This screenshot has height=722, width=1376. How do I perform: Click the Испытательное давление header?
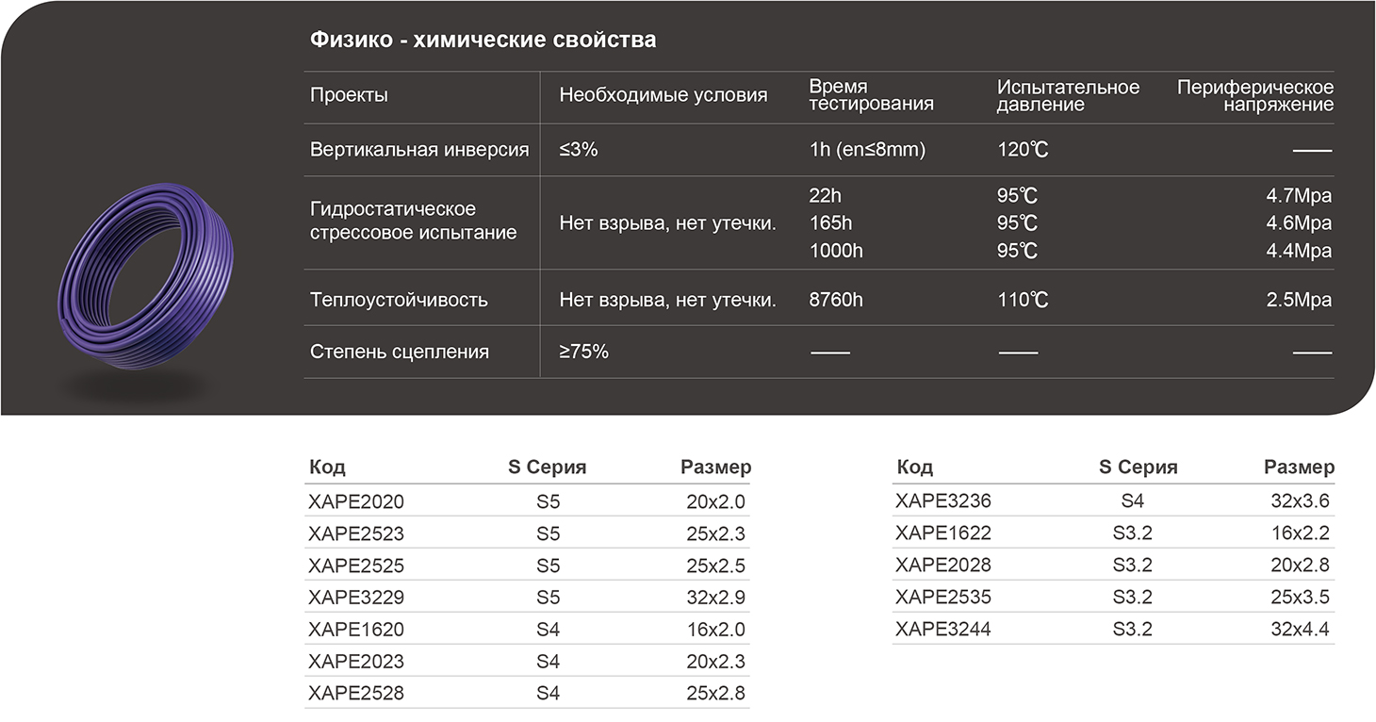coord(1068,95)
